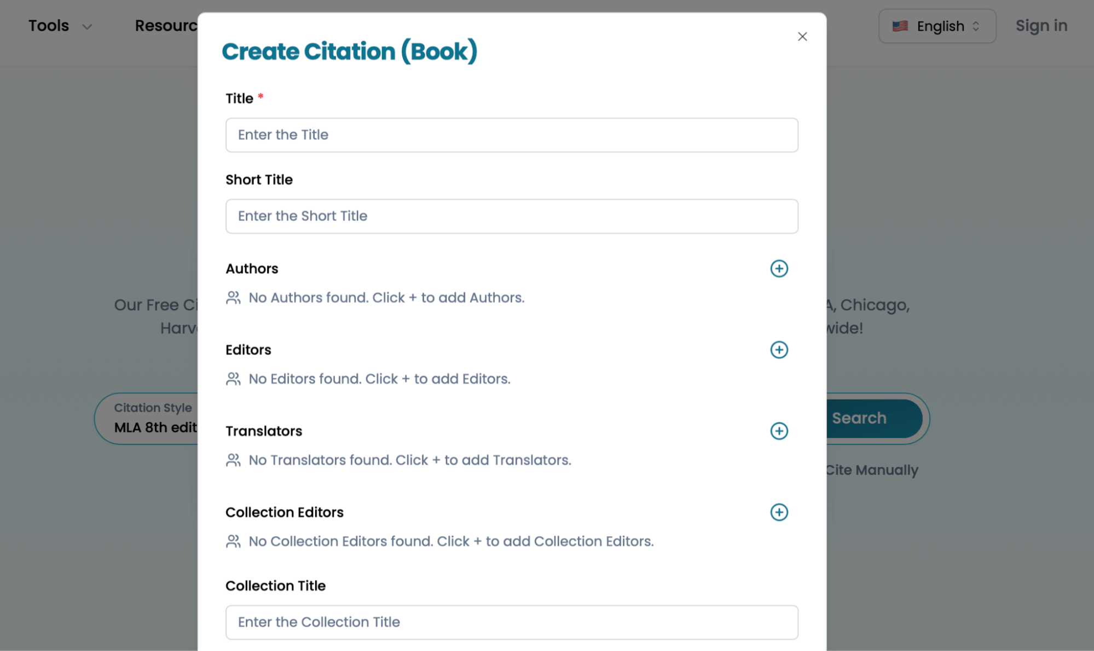
Task: Close the Create Citation dialog
Action: click(802, 36)
